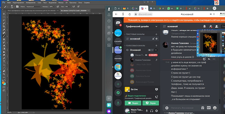Open the Edit Toolbar three-dots button

click(4, 77)
